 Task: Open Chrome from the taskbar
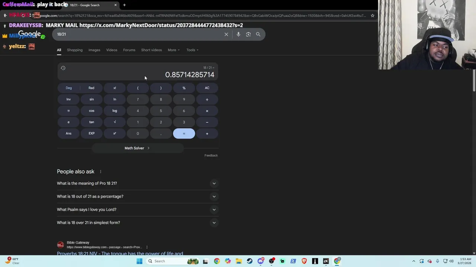(x=217, y=261)
